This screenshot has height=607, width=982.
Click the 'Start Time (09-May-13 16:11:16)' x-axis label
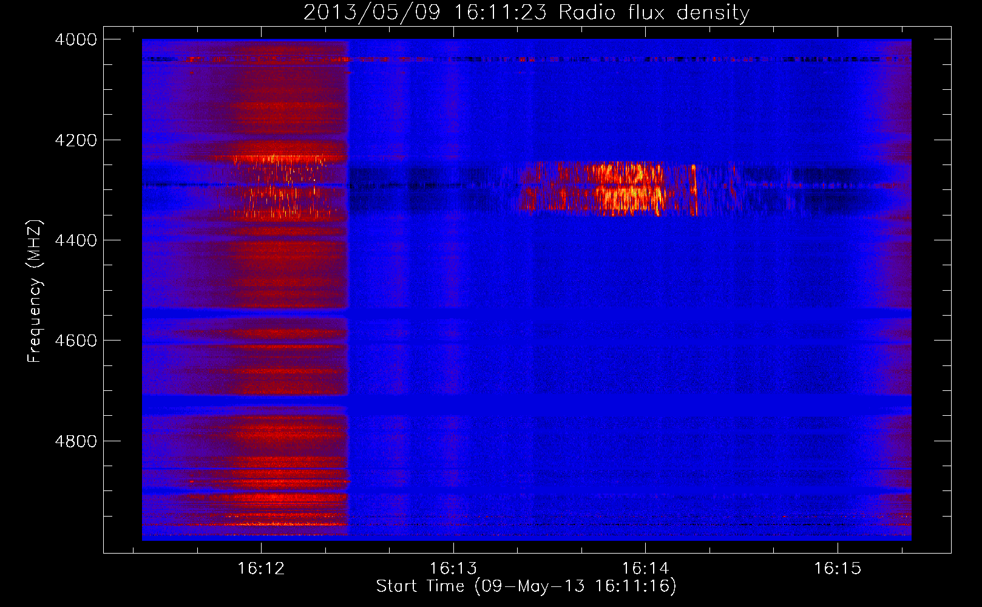526,586
